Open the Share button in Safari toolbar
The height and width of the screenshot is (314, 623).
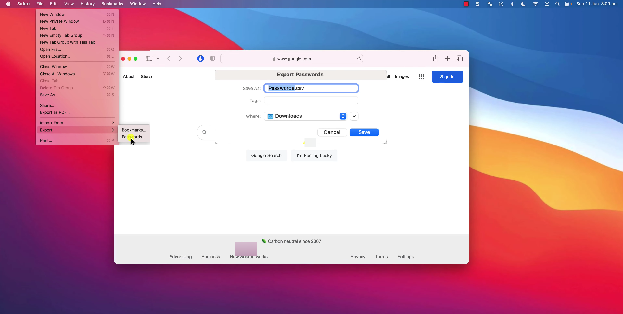click(436, 58)
